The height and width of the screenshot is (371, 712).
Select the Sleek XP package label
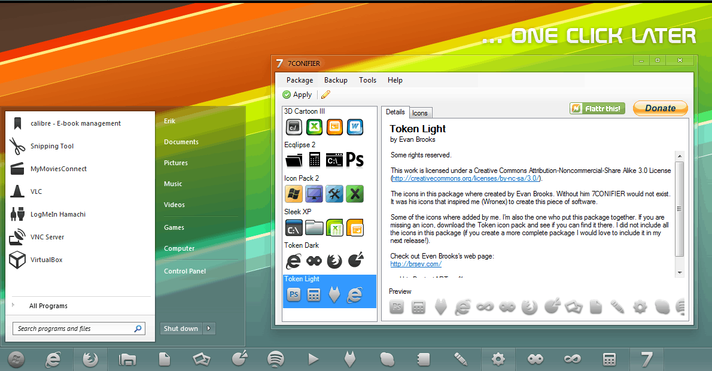pyautogui.click(x=298, y=212)
